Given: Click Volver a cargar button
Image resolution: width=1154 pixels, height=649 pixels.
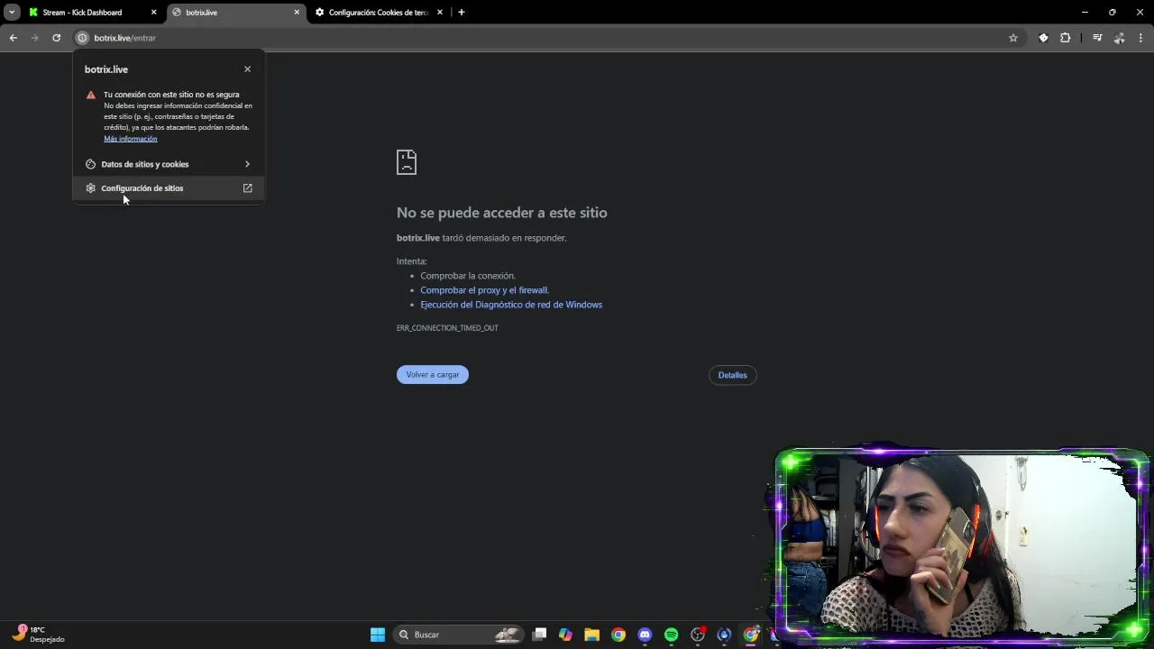Looking at the screenshot, I should 433,375.
